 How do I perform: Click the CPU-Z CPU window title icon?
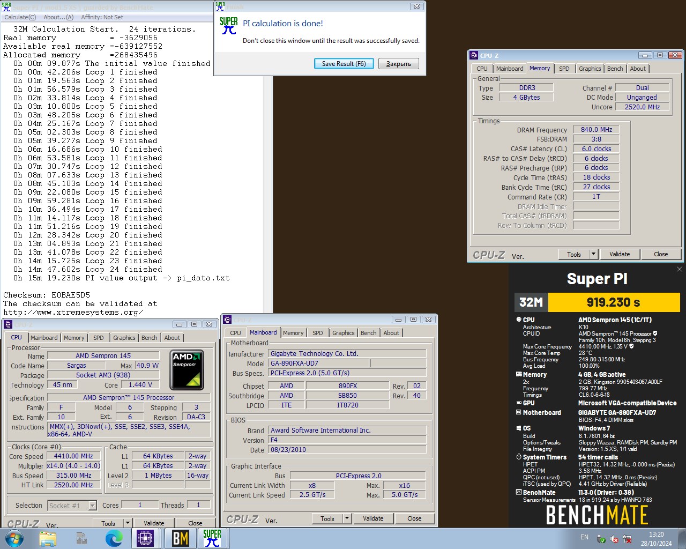8,324
